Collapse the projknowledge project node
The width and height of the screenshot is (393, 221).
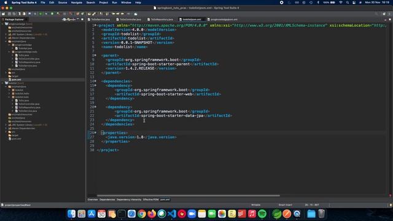pos(2,24)
